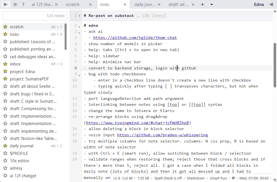Viewport: 277px width, 182px height.
Task: Close the 'ai 12f cha...' tab
Action: tap(56, 5)
